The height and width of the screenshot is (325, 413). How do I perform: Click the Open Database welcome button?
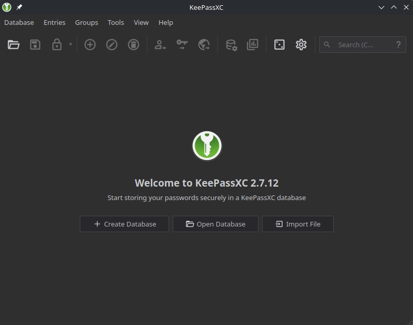tap(215, 224)
